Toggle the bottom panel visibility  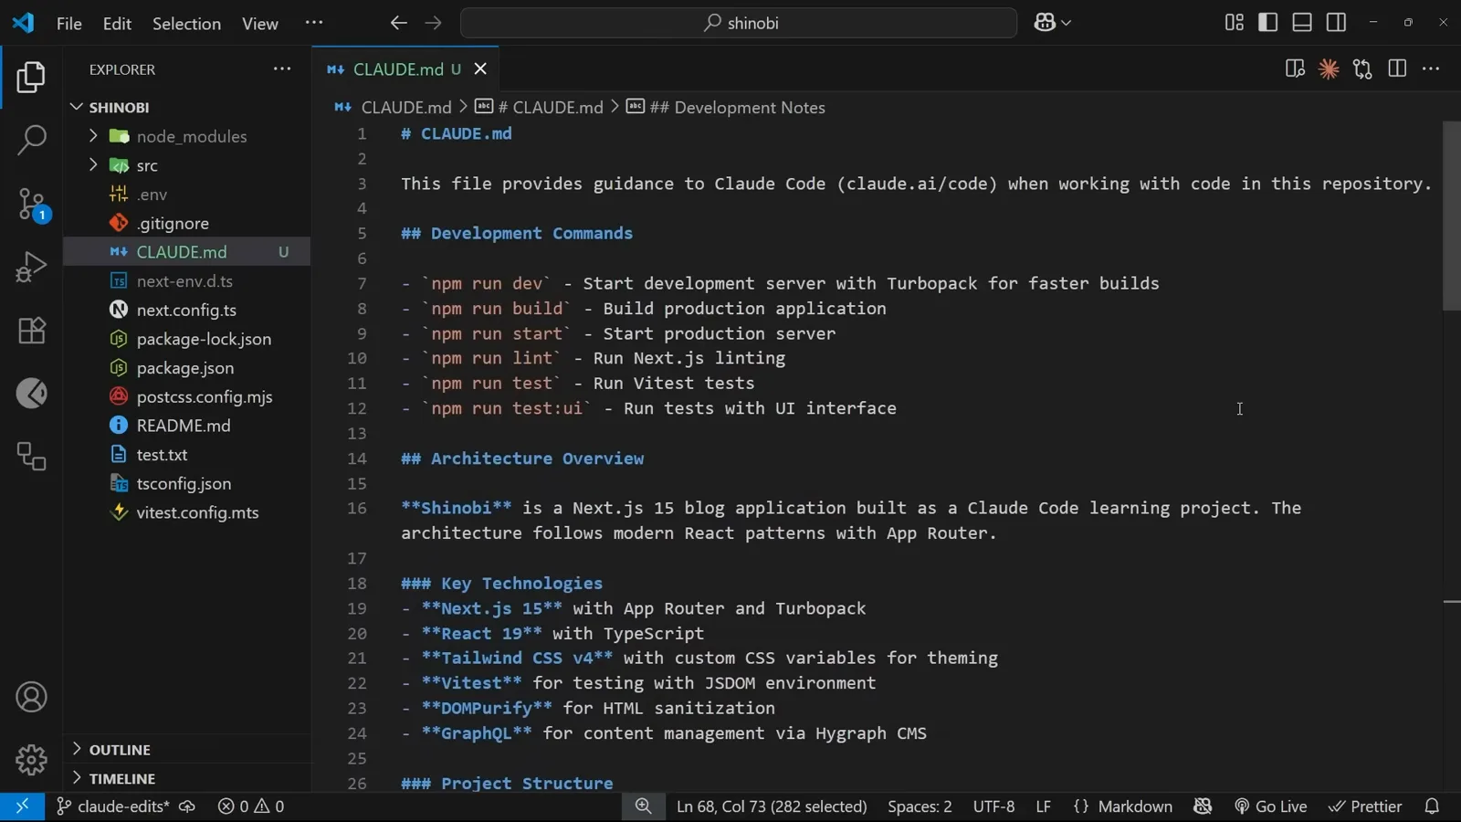pyautogui.click(x=1302, y=23)
